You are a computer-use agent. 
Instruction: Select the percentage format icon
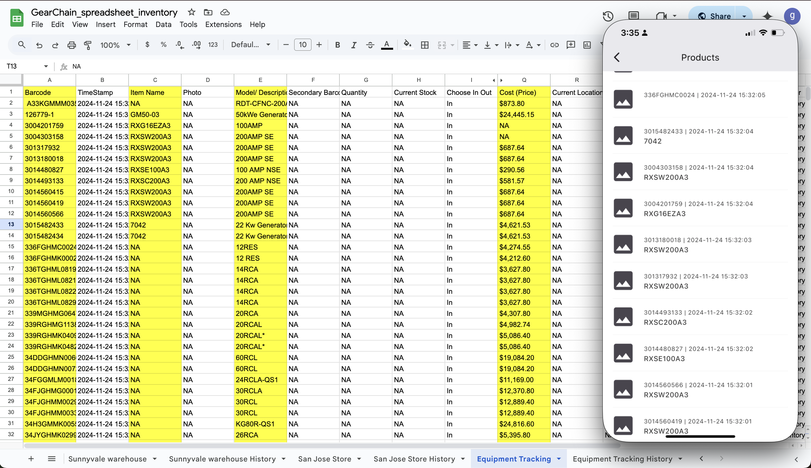click(166, 44)
